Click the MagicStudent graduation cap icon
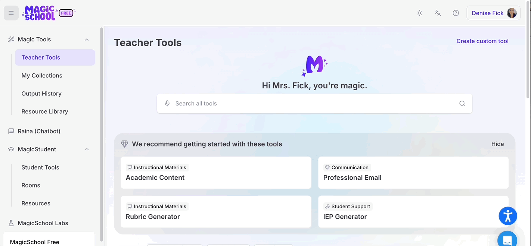531x246 pixels. (11, 149)
